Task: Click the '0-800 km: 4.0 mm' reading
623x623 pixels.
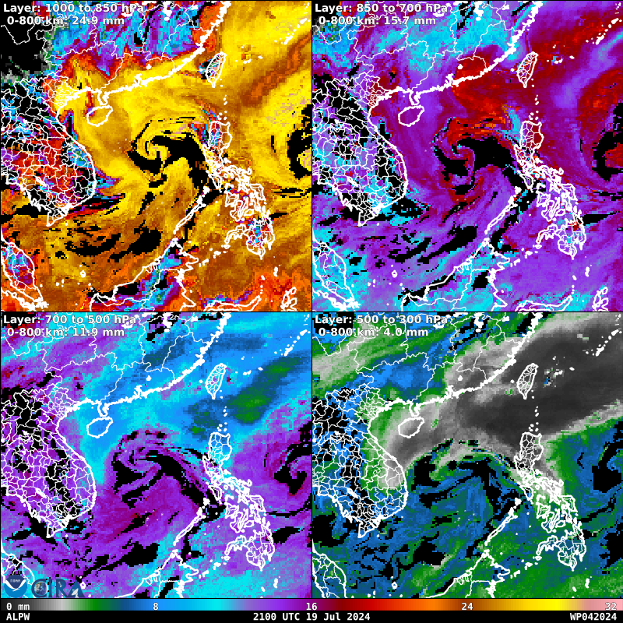Action: pos(373,332)
